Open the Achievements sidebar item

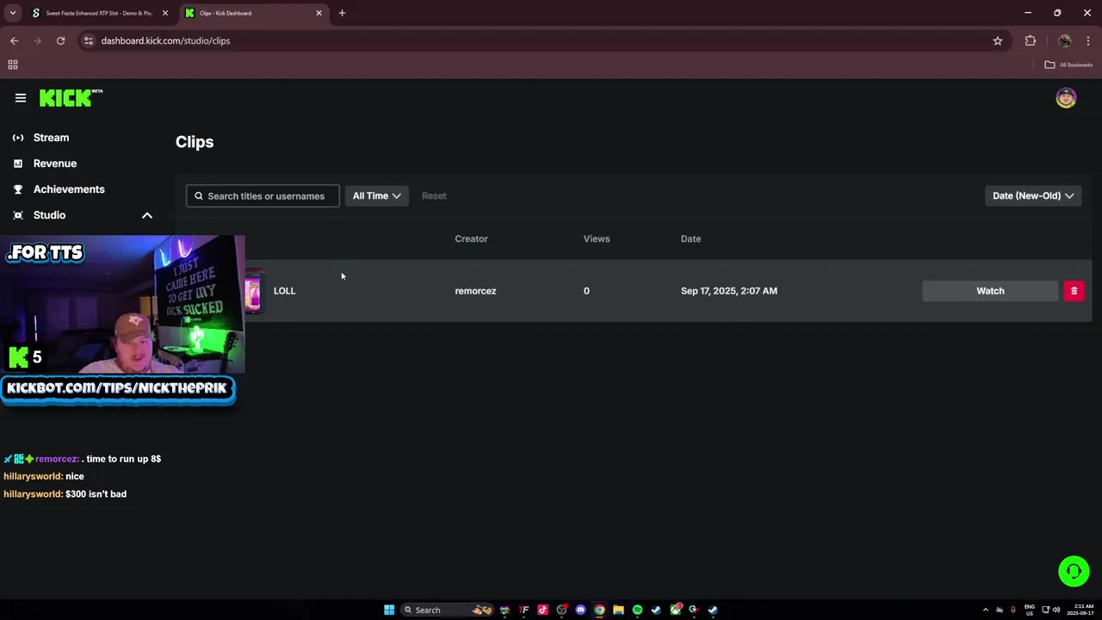tap(69, 189)
